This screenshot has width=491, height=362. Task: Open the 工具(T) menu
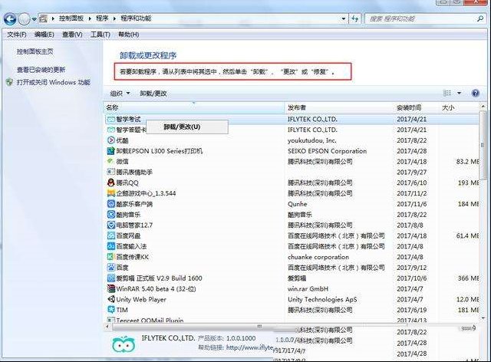pyautogui.click(x=101, y=35)
